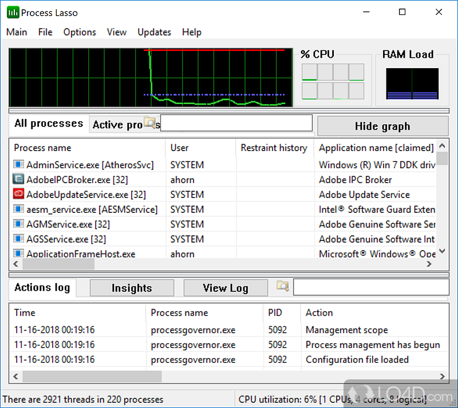Click the AdminService.exe process icon
The height and width of the screenshot is (408, 458).
18,165
